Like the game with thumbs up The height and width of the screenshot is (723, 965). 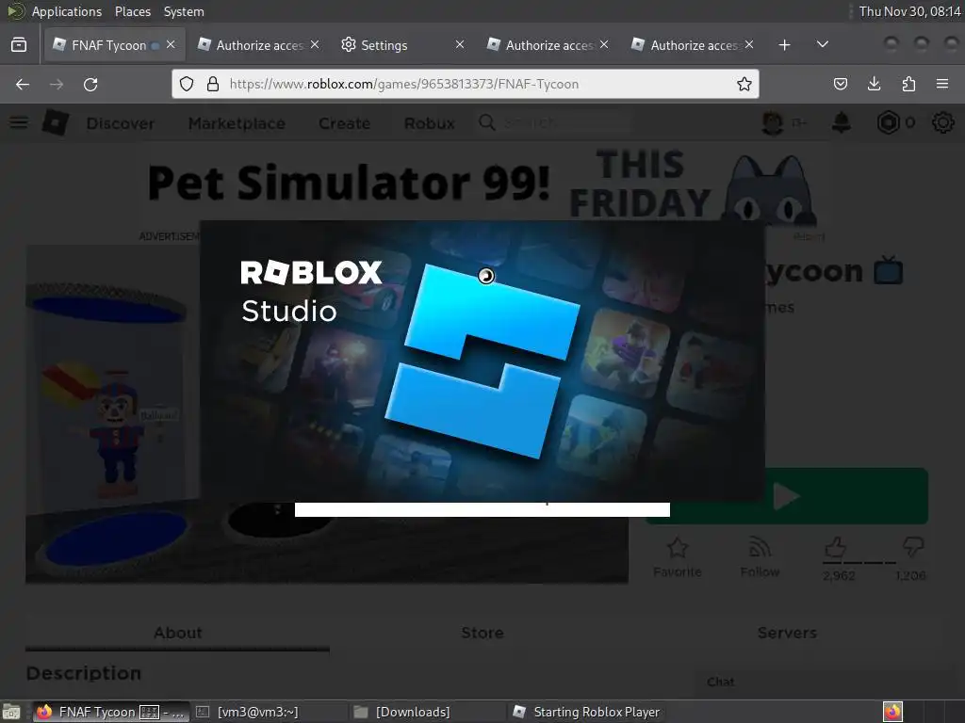pos(835,547)
